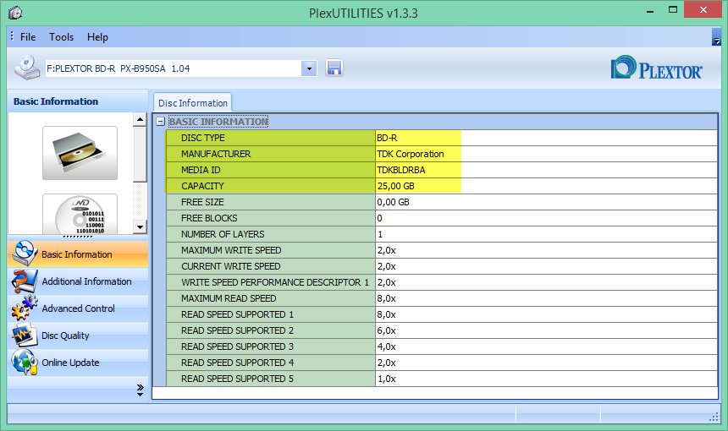Click the sidebar scroll up arrow

point(140,119)
